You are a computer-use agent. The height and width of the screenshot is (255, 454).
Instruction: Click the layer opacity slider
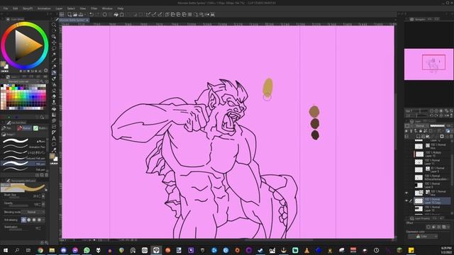click(437, 126)
